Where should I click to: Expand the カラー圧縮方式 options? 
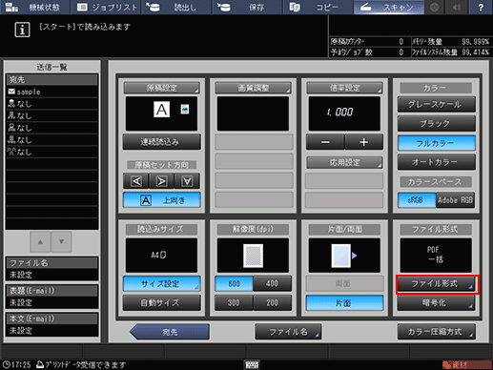coord(437,332)
